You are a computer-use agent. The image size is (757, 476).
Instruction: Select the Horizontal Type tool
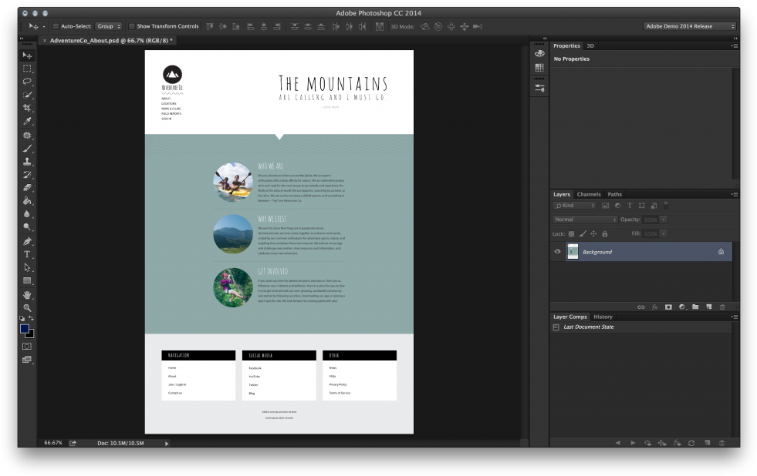(x=27, y=254)
